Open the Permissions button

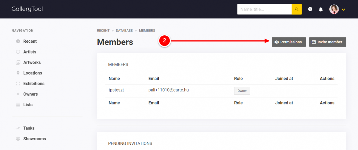[x=289, y=42]
